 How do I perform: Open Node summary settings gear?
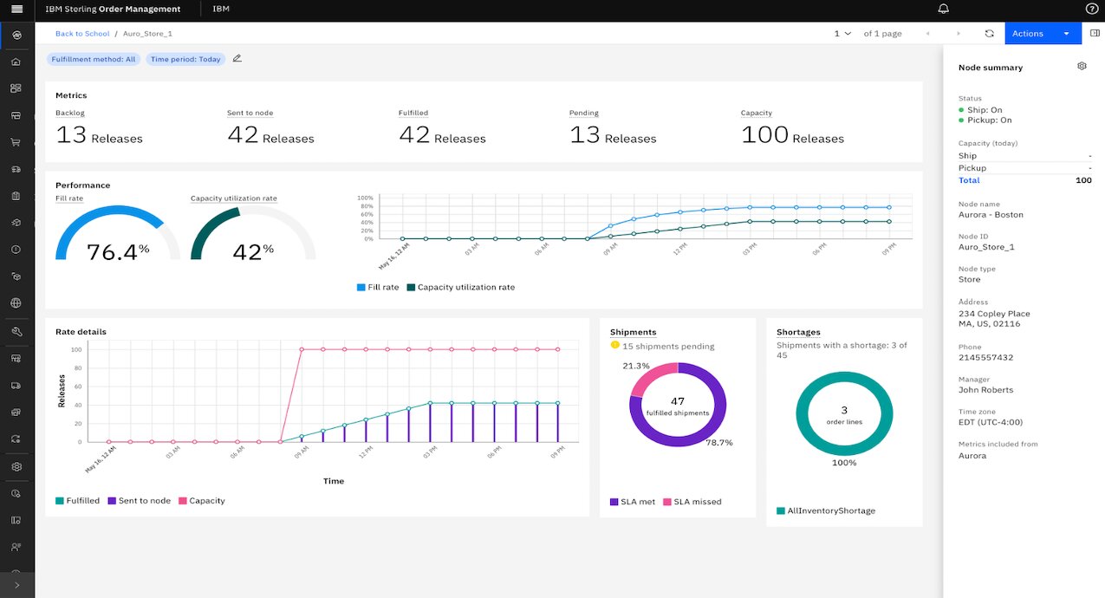click(1082, 67)
